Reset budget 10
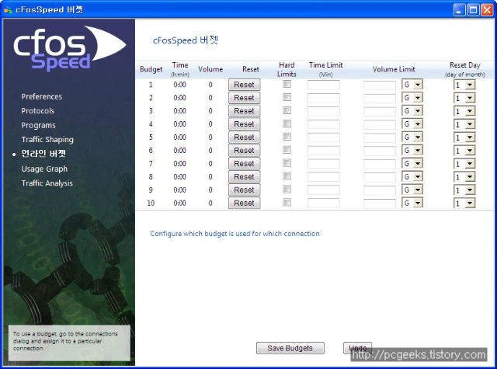Image resolution: width=497 pixels, height=369 pixels. pos(244,203)
